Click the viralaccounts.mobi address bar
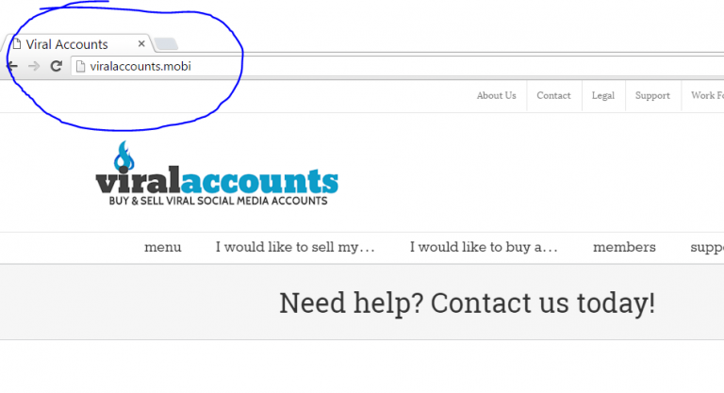724x393 pixels. [397, 67]
